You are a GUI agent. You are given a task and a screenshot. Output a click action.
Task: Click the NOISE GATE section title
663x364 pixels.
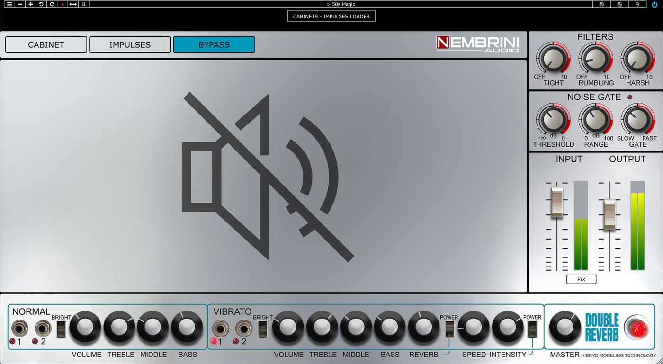pos(594,97)
